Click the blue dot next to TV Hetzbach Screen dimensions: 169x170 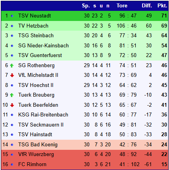[12, 26]
